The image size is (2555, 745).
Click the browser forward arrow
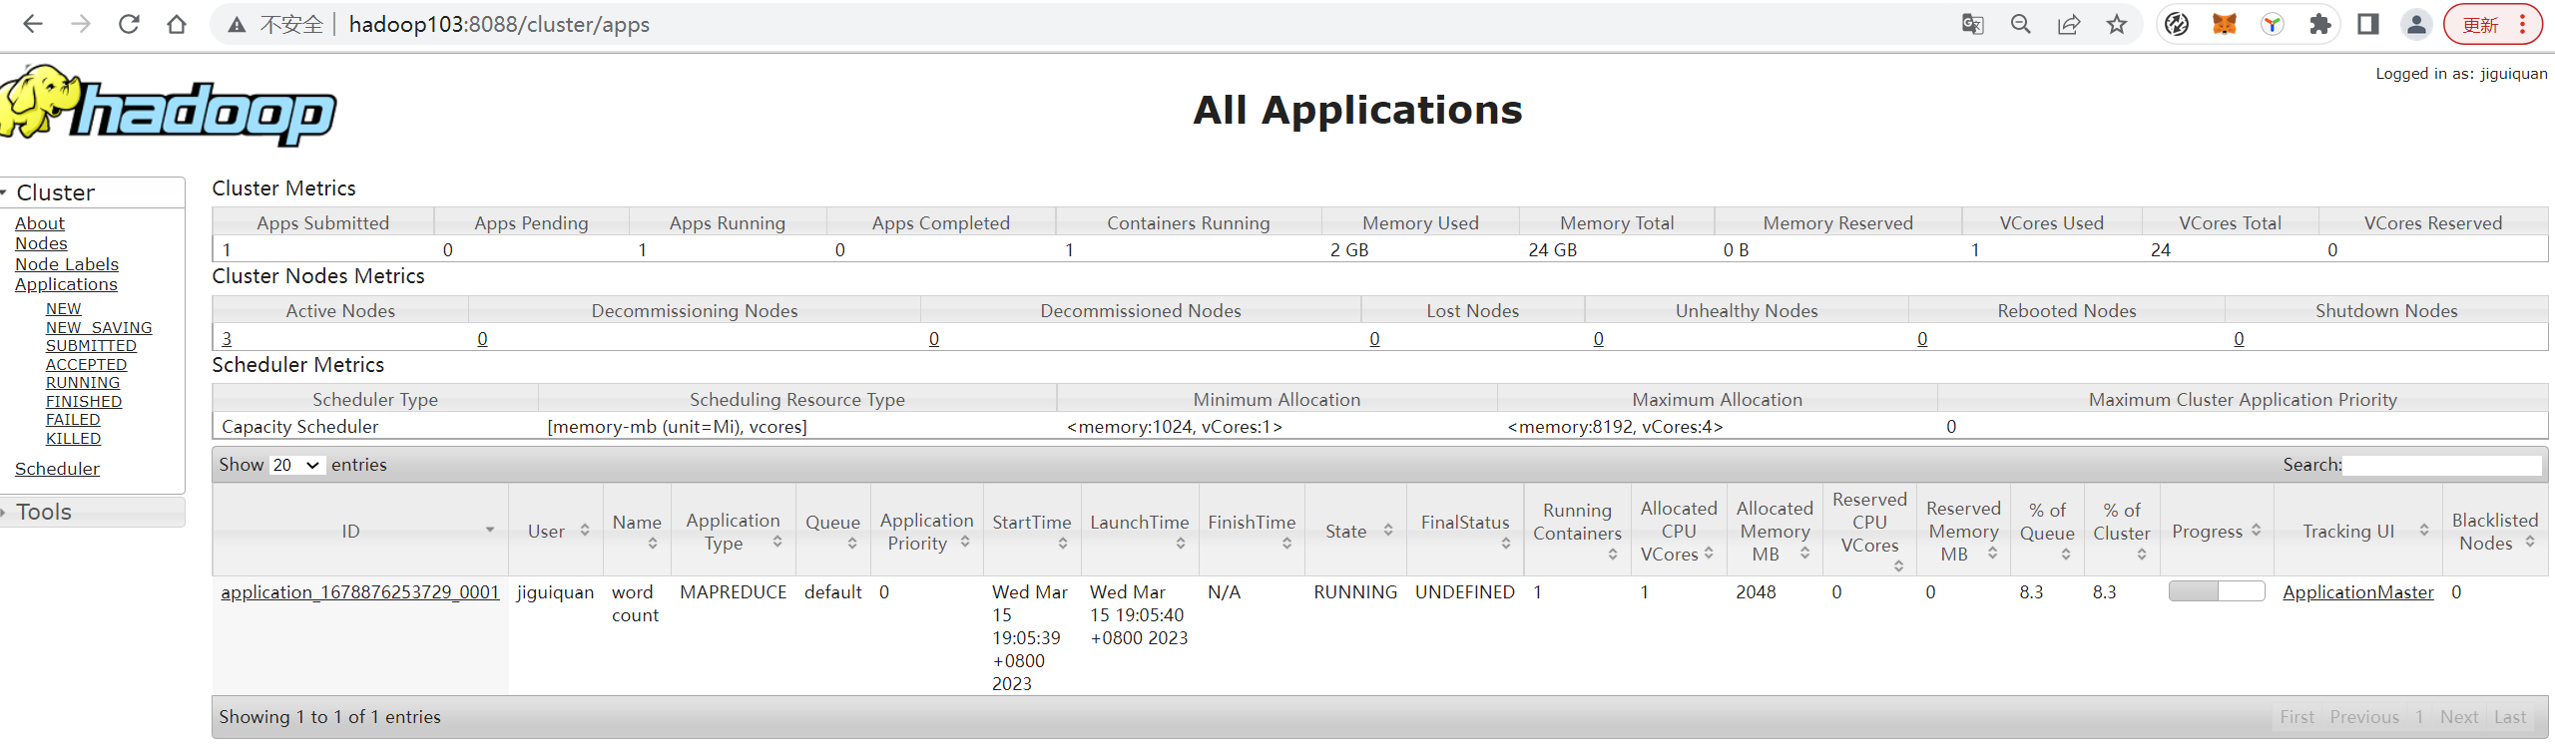coord(81,24)
